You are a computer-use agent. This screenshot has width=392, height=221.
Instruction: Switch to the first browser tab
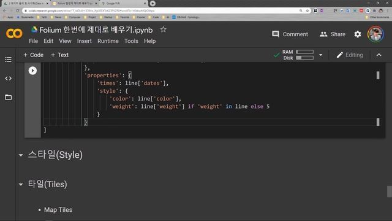click(26, 3)
